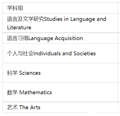
Task: Select the 语言及文学研究 Chinese text
Action: click(x=26, y=19)
